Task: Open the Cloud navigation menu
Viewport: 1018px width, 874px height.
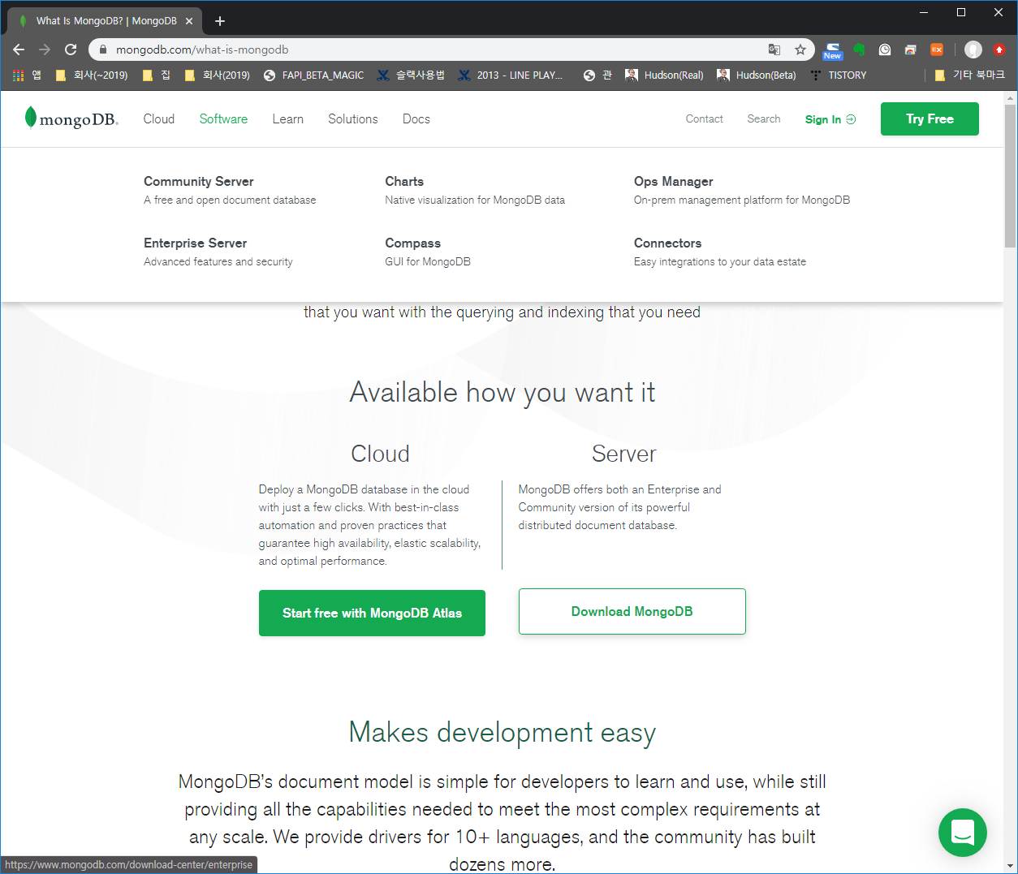Action: (x=159, y=119)
